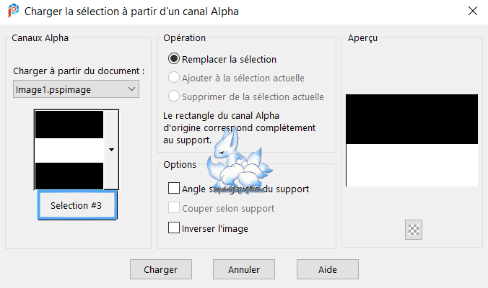
Task: Toggle the transparency checkerboard preview icon
Action: tap(414, 230)
